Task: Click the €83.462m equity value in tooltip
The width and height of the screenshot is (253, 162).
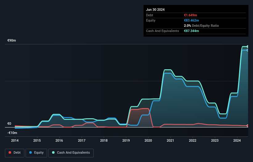Action: 191,20
